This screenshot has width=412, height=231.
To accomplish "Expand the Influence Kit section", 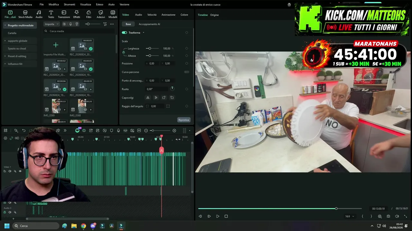I will pyautogui.click(x=5, y=64).
